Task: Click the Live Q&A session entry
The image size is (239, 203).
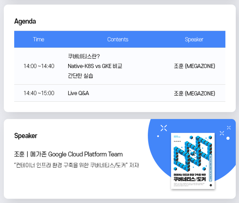Action: 78,93
